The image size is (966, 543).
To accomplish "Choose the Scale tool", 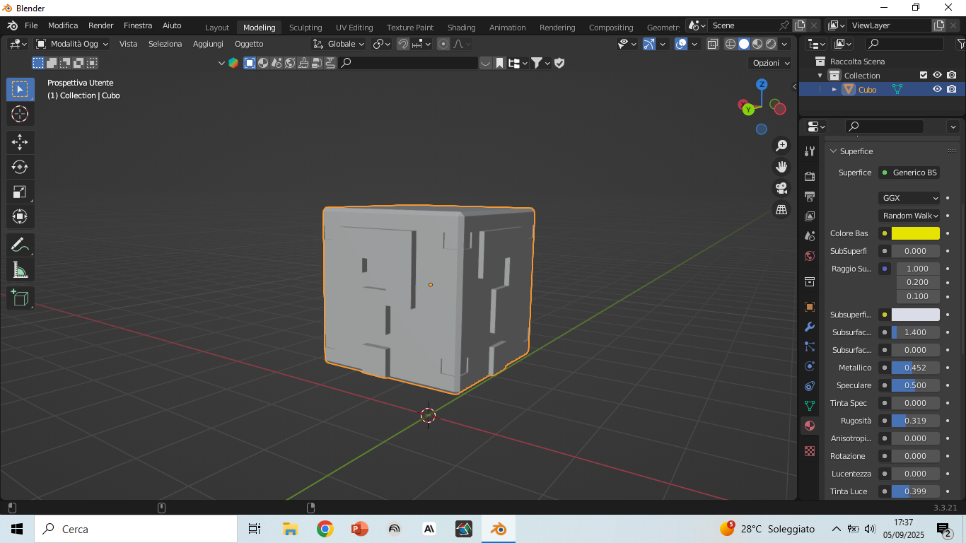I will (x=20, y=192).
